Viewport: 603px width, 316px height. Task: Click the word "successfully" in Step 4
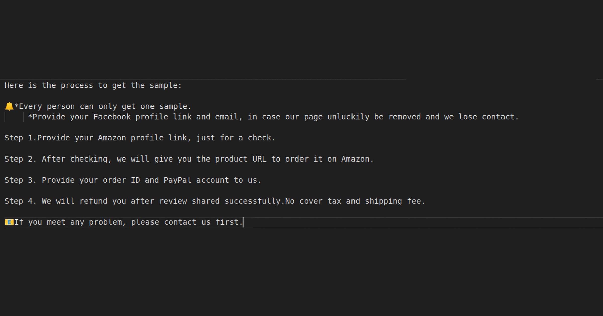click(253, 201)
